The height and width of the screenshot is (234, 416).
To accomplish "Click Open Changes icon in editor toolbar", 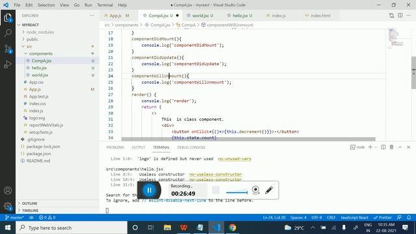I will (391, 16).
